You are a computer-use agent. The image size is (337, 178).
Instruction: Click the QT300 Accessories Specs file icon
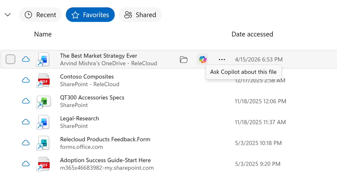[44, 101]
